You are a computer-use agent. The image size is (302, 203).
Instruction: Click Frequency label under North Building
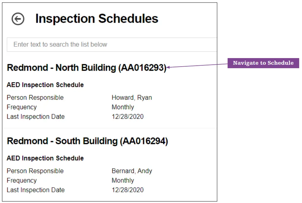[22, 107]
